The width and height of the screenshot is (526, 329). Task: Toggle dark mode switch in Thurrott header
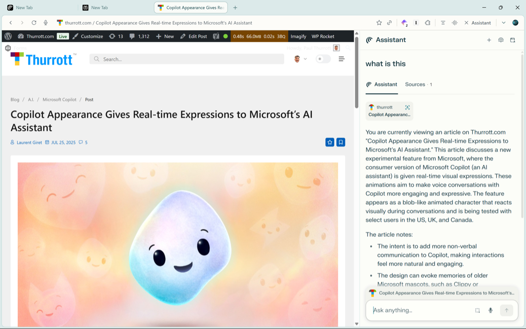323,59
